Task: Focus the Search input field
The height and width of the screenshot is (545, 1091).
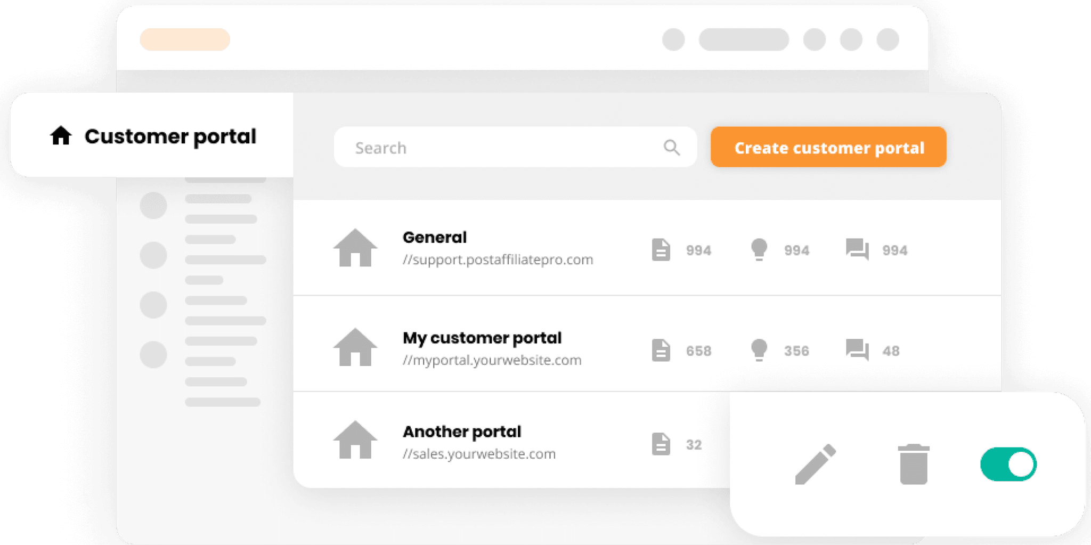Action: (x=501, y=148)
